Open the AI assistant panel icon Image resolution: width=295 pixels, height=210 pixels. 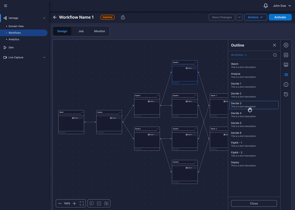tap(286, 55)
